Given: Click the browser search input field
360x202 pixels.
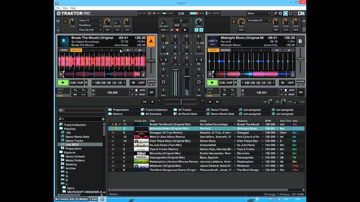Looking at the screenshot, I should pyautogui.click(x=82, y=119).
